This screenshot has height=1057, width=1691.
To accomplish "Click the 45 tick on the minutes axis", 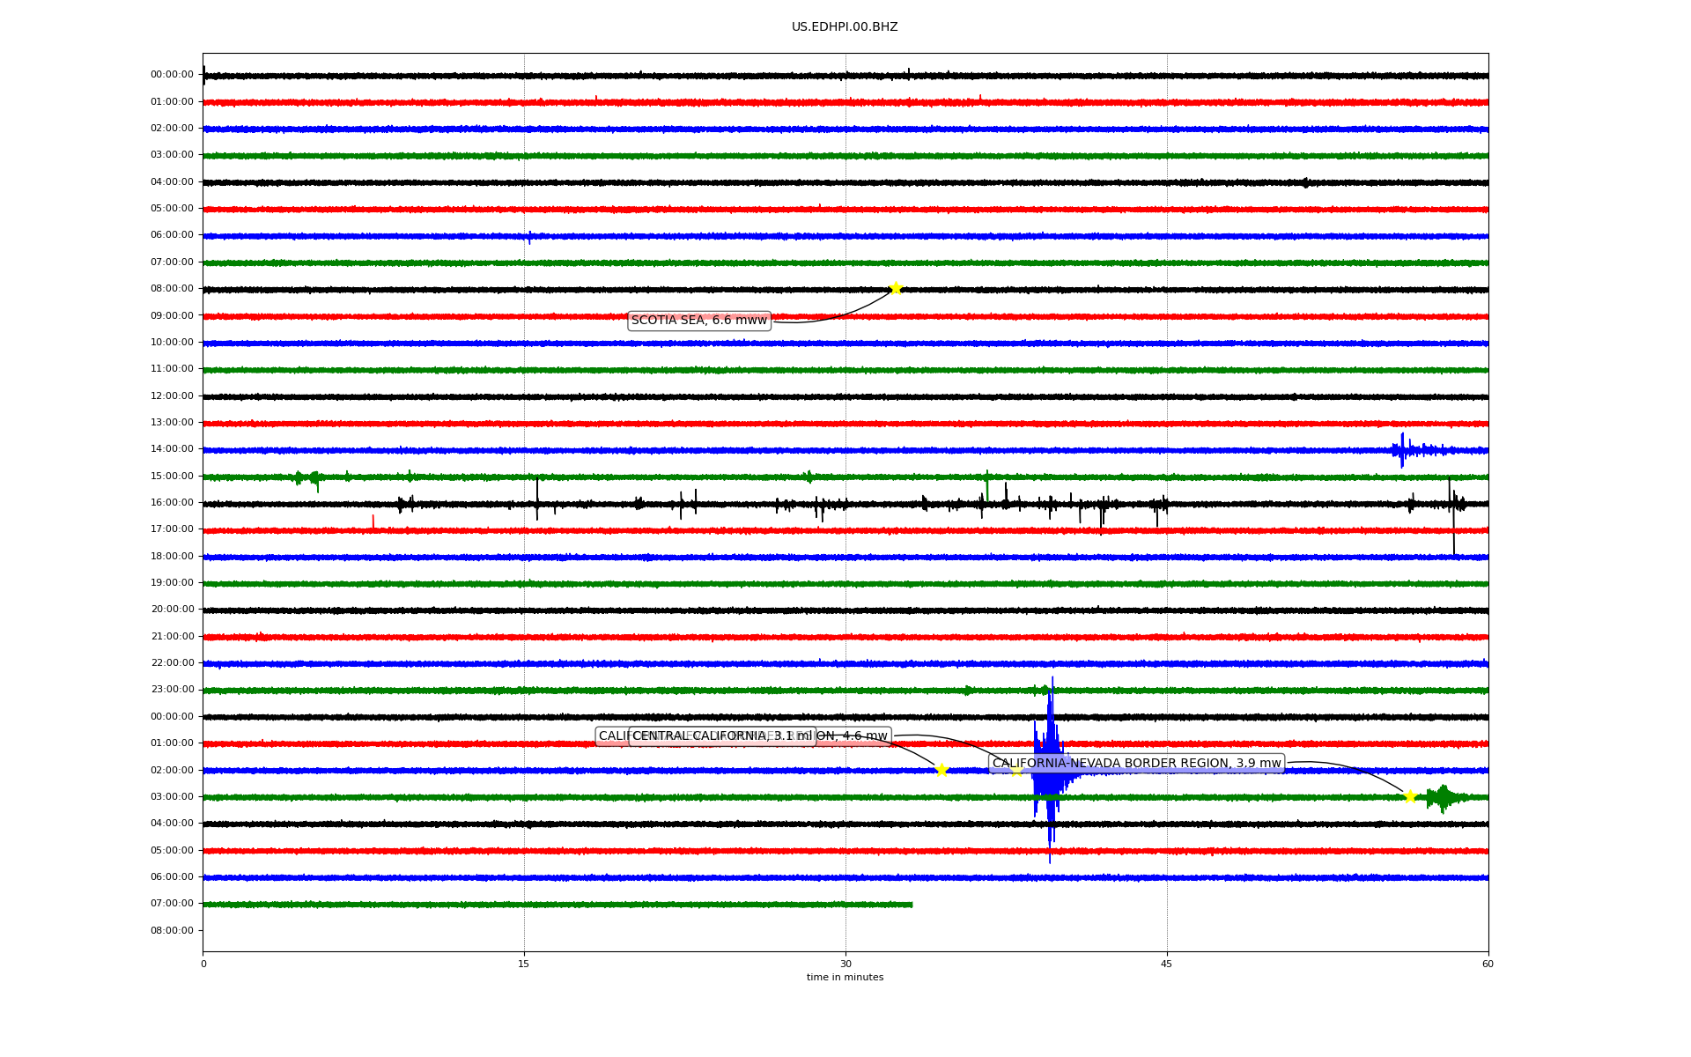I will tap(1167, 964).
